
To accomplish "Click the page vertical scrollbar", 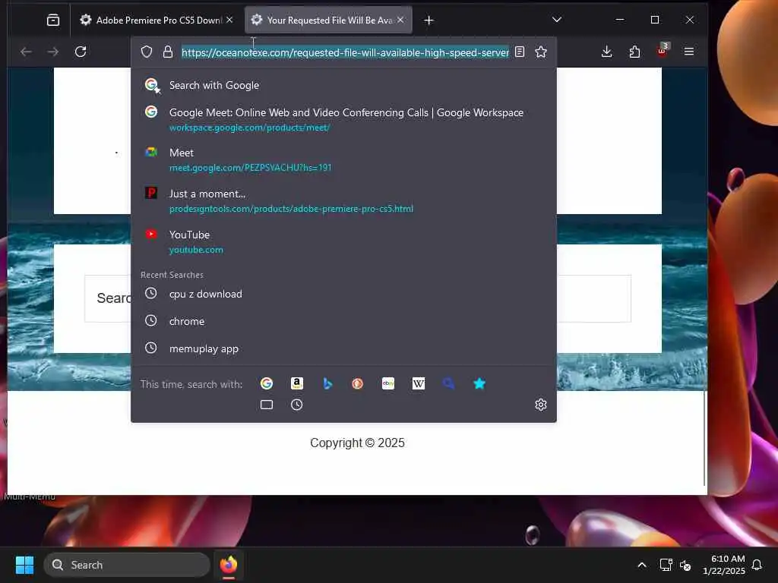I will point(704,438).
